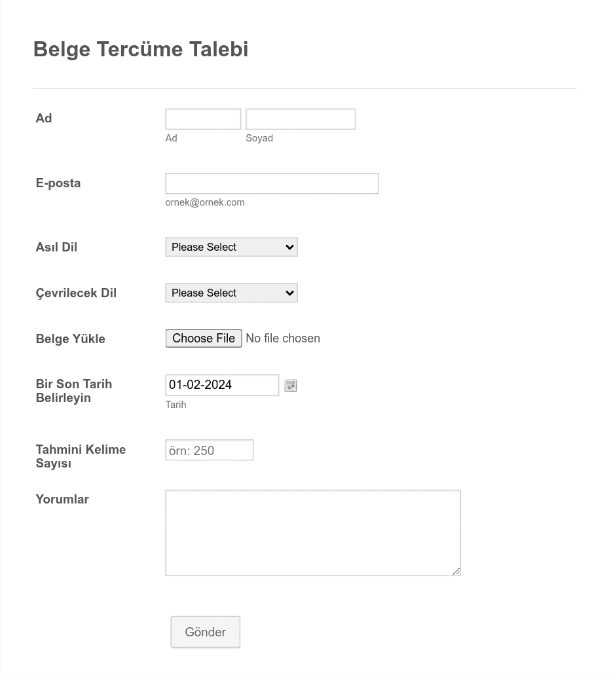Click inside the Yorumlar text area
Viewport: 609px width, 677px height.
coord(313,533)
